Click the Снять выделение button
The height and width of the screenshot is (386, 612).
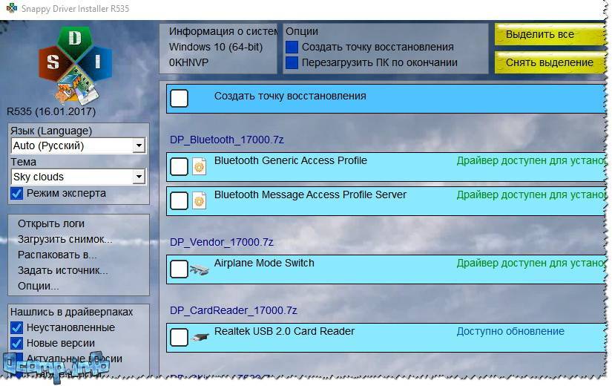pos(550,62)
